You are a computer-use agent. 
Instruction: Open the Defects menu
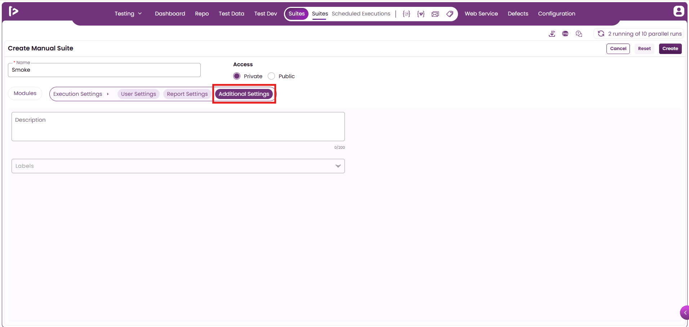[x=518, y=14]
